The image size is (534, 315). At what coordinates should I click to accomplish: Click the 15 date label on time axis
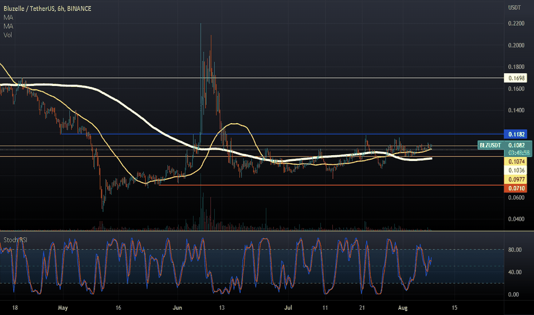pos(454,308)
